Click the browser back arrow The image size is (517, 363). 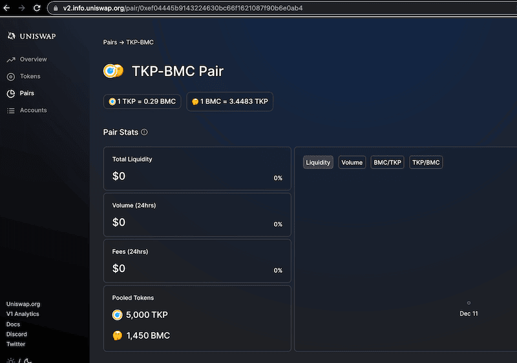[x=6, y=8]
